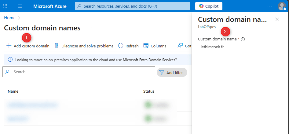
Task: Sort by the Name column header
Action: click(13, 91)
